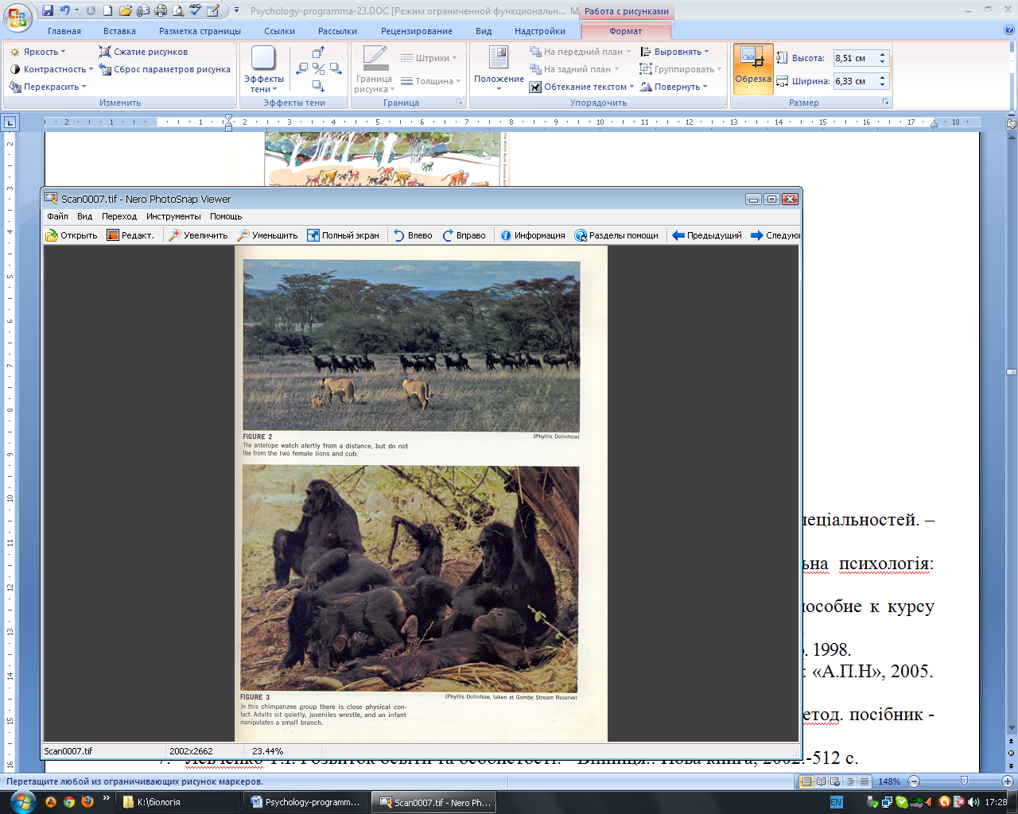Click EN language indicator in taskbar
Screen dimensions: 1018x814
click(x=836, y=802)
